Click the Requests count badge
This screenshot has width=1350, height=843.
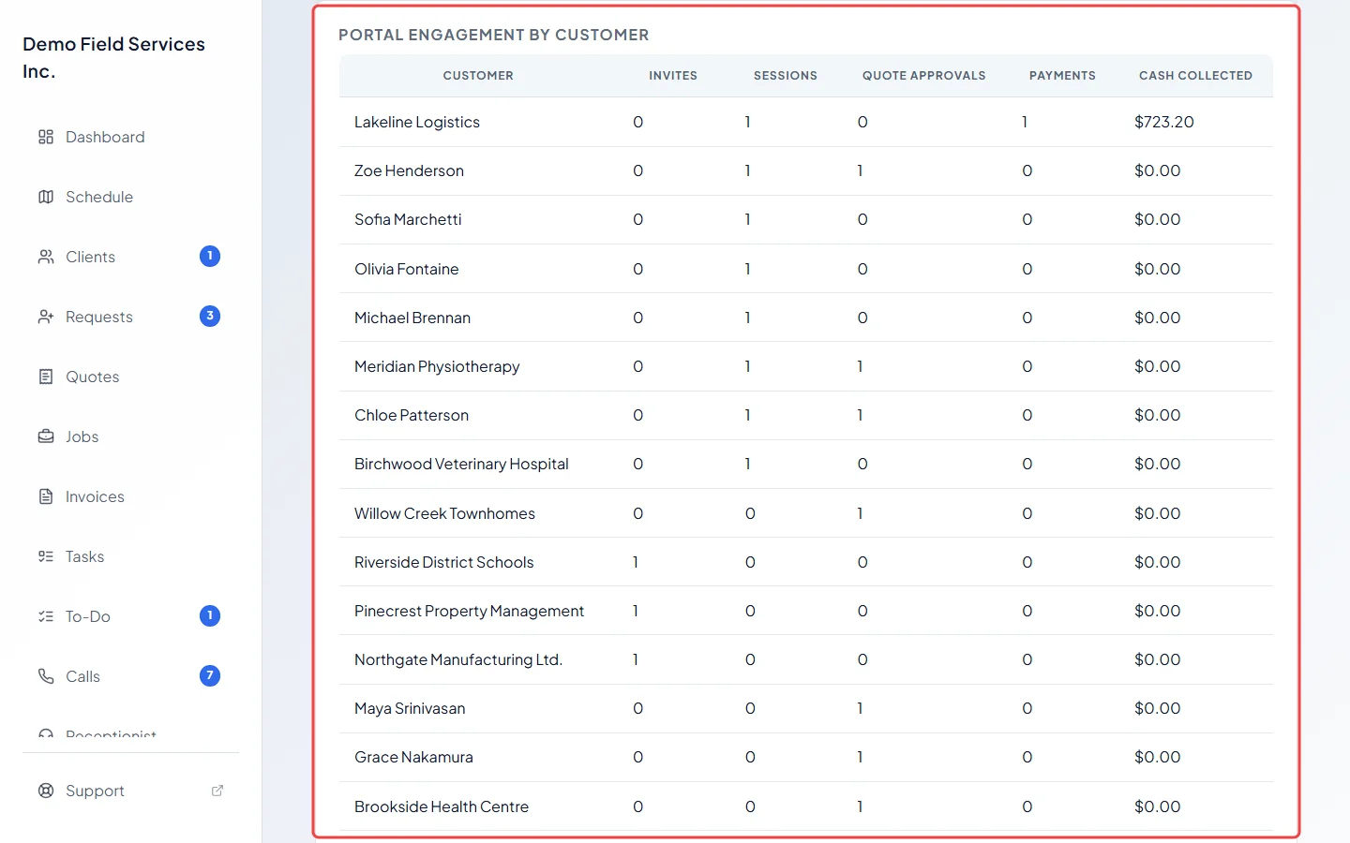210,316
